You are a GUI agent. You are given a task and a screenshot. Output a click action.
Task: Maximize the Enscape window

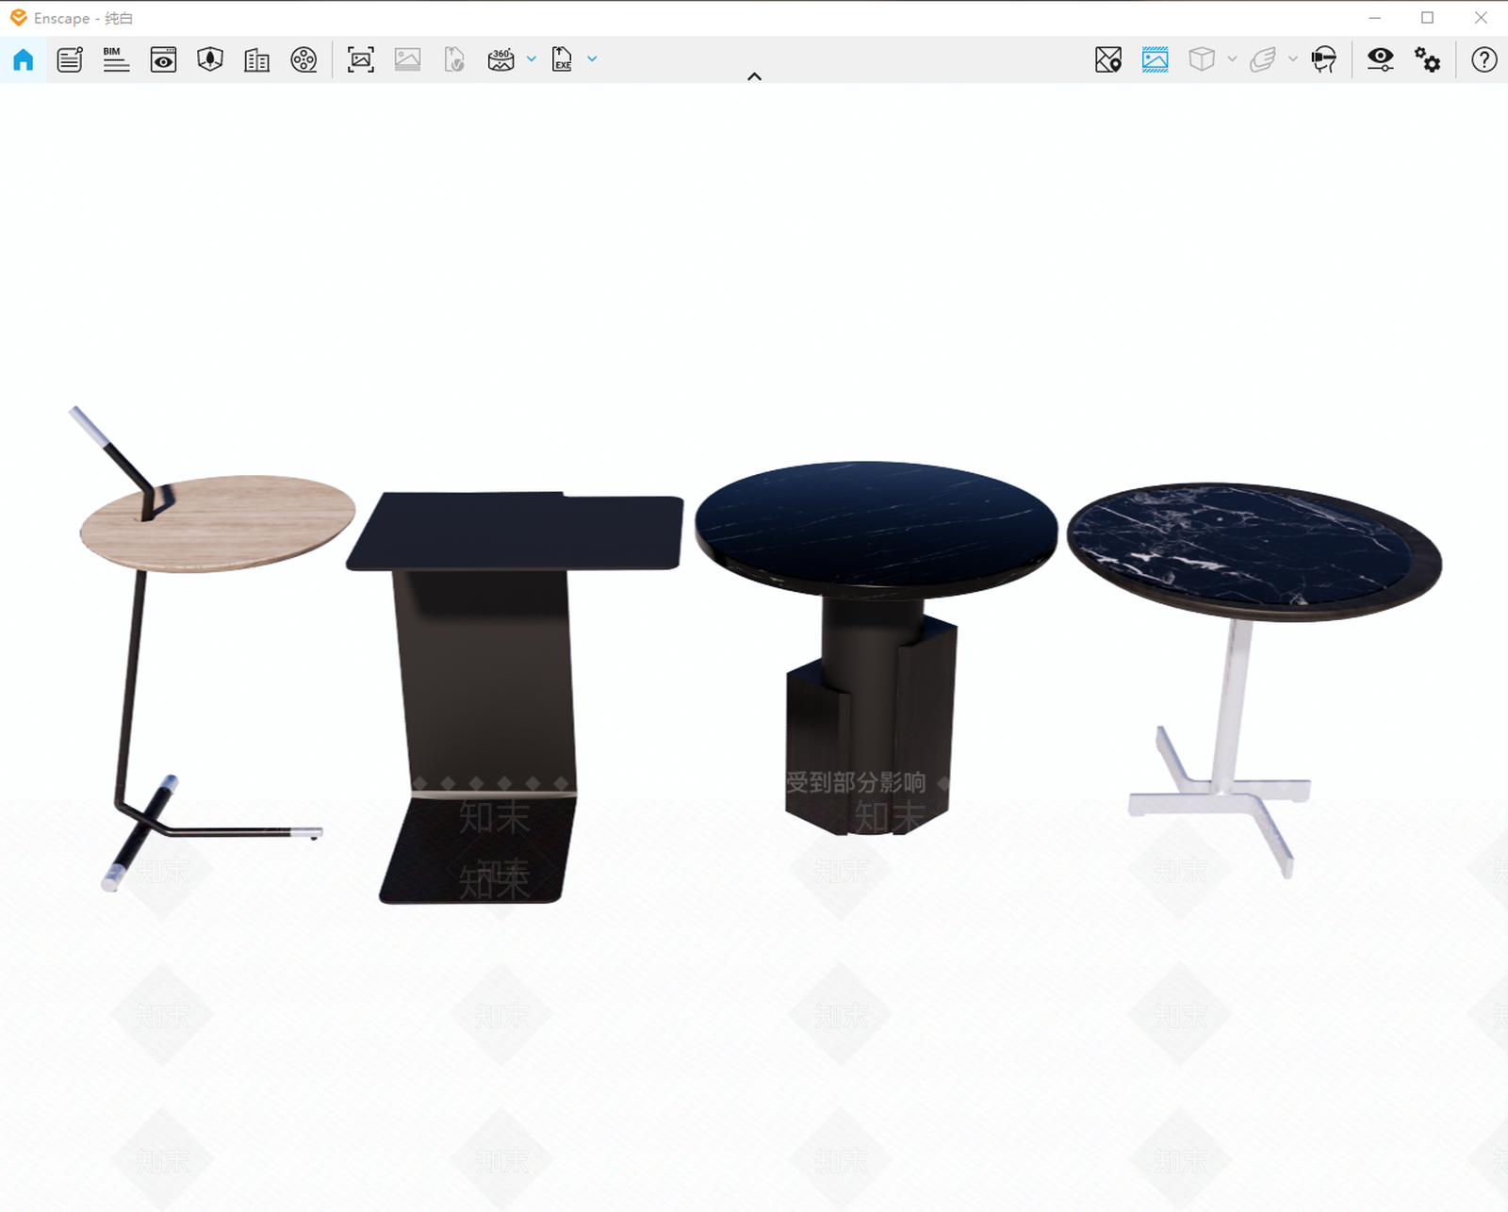(x=1427, y=18)
